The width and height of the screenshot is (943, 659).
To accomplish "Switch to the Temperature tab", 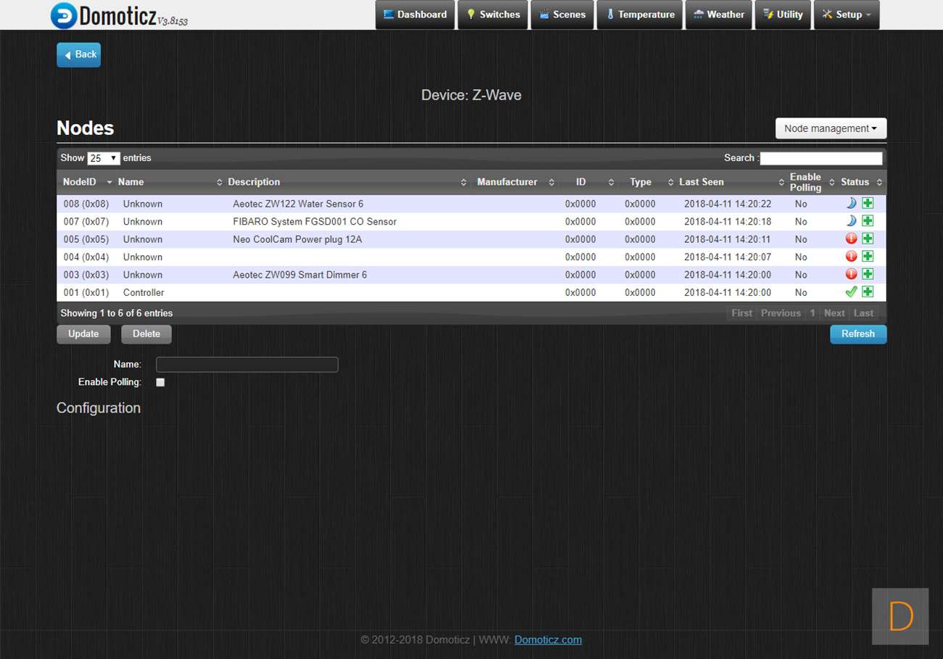I will (640, 14).
